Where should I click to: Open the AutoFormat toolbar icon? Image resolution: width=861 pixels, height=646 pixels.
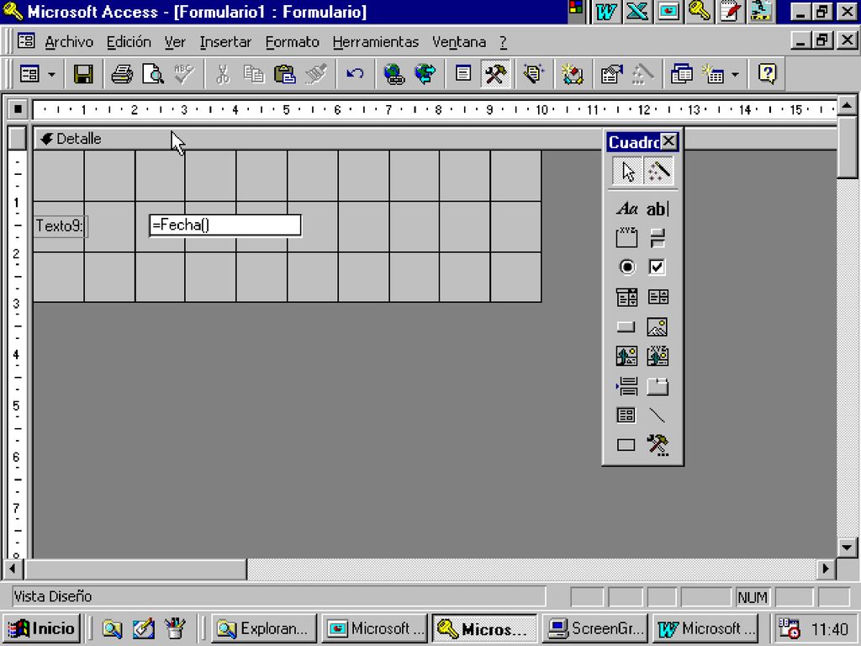(x=533, y=74)
